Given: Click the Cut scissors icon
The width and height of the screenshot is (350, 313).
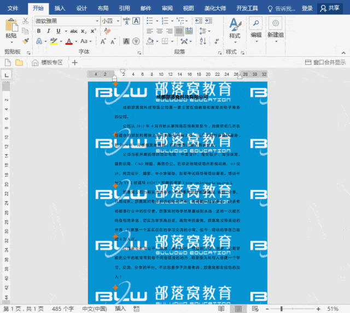Looking at the screenshot, I should pos(26,21).
